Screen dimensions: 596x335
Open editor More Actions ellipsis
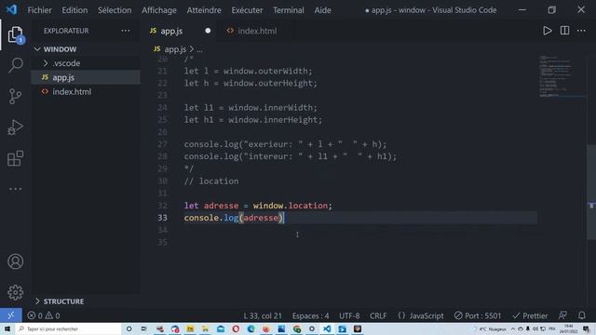coord(581,31)
